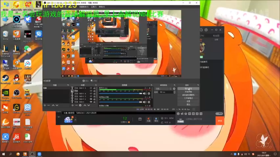Open the 帮助(H) menu
The height and width of the screenshot is (157, 280).
coord(102,7)
